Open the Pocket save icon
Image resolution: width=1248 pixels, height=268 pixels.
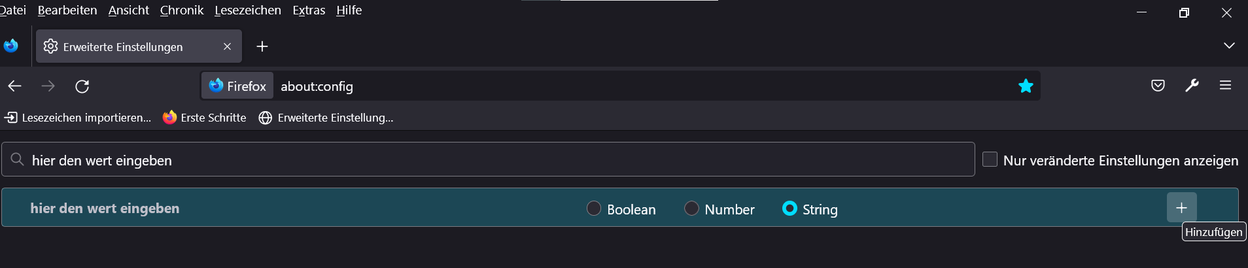1158,86
